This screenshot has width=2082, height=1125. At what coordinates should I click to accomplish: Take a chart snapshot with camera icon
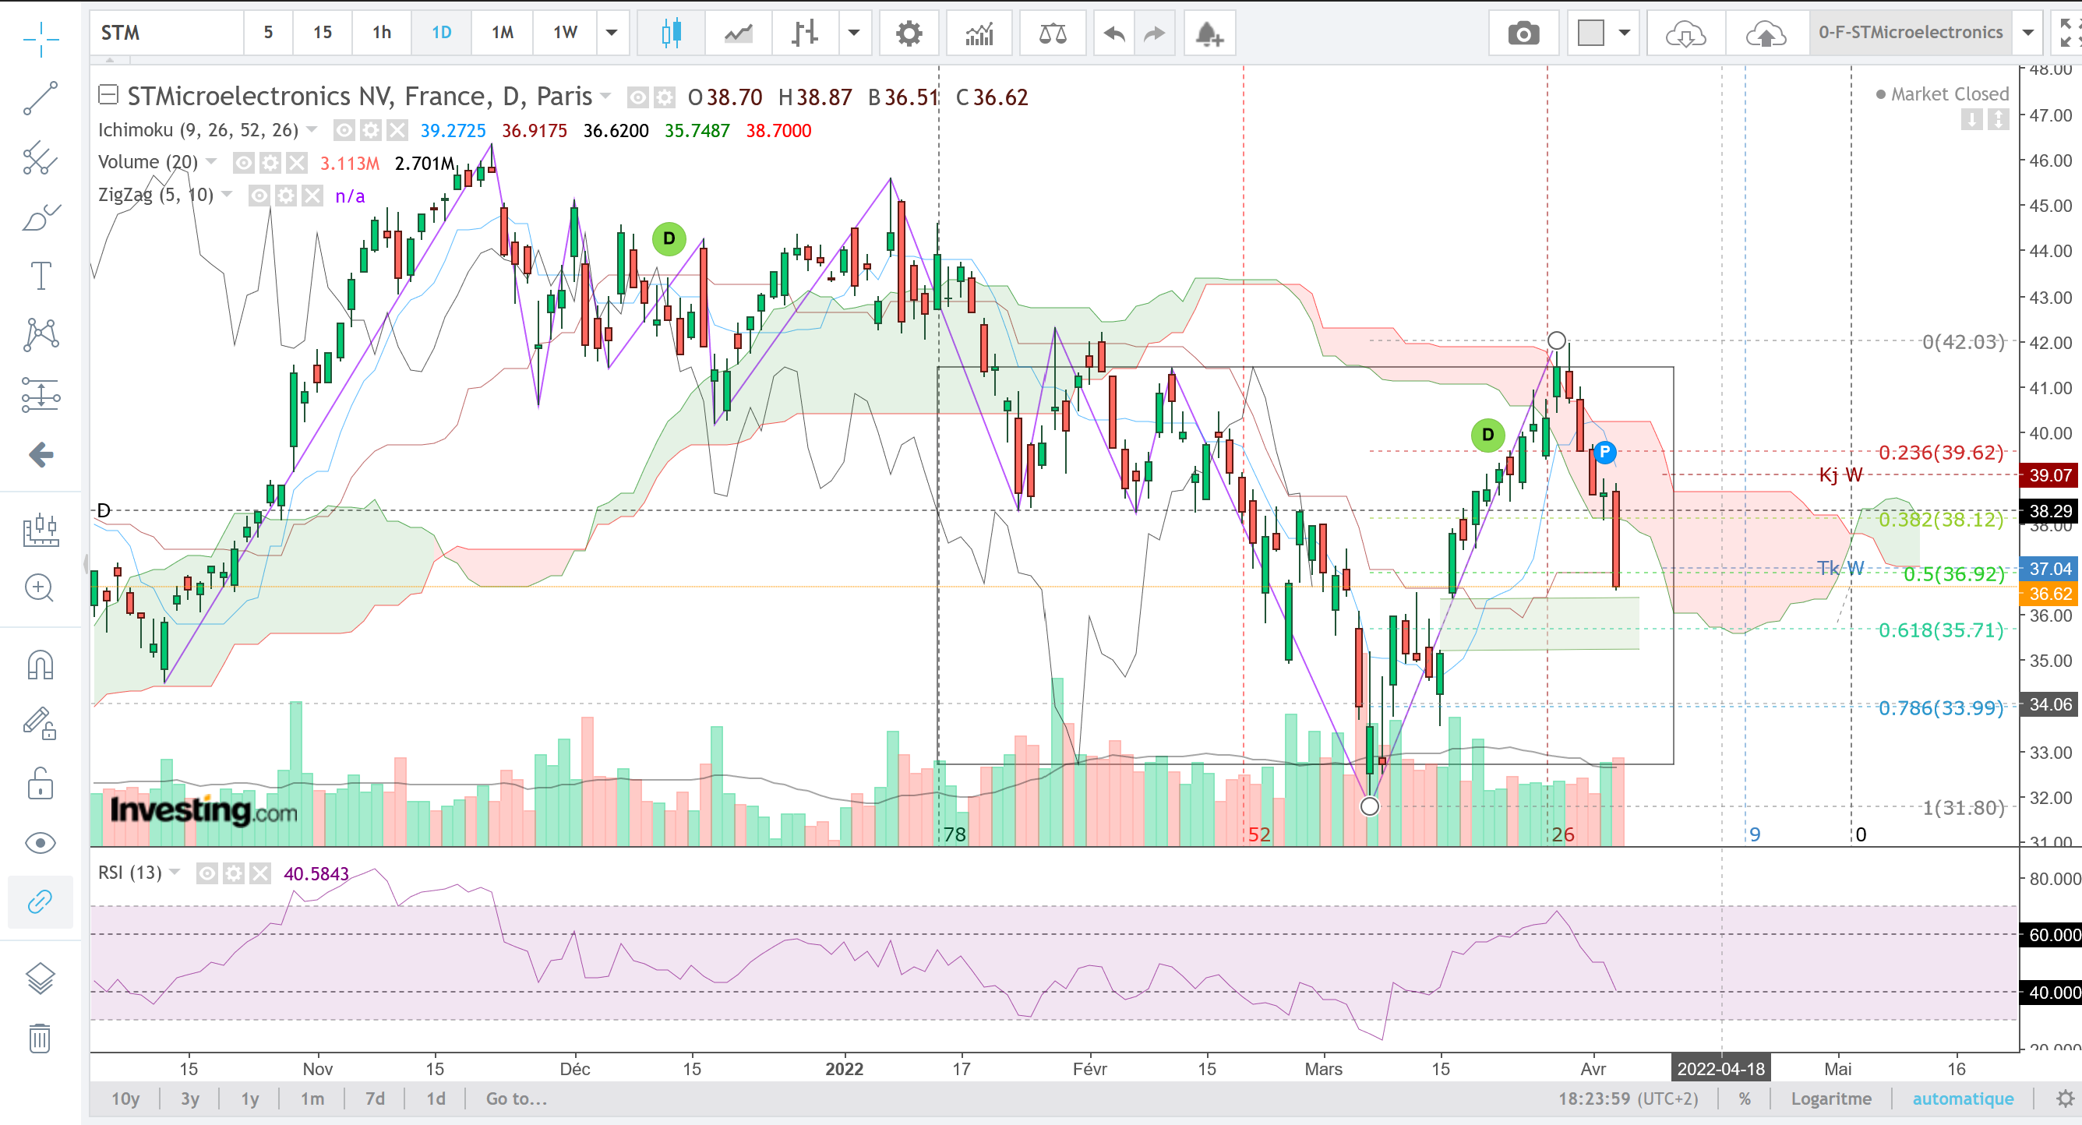(x=1523, y=34)
